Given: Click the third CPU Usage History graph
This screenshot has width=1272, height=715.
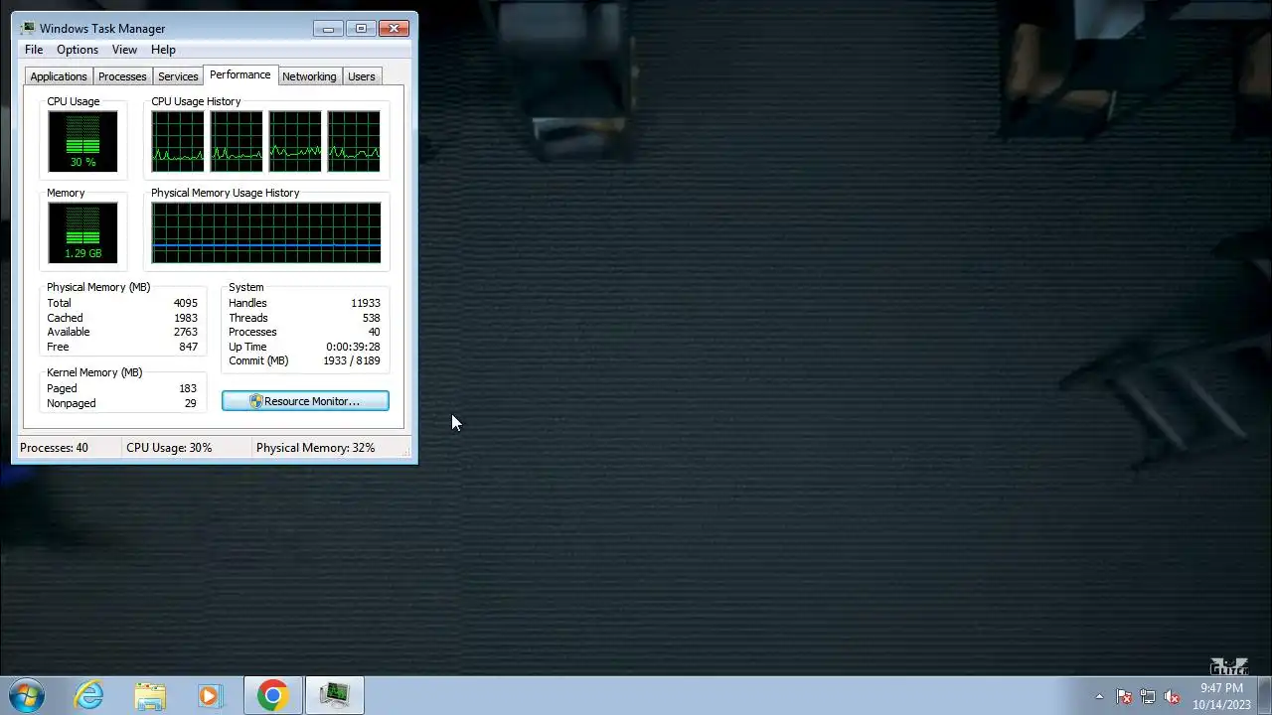Looking at the screenshot, I should (x=295, y=141).
